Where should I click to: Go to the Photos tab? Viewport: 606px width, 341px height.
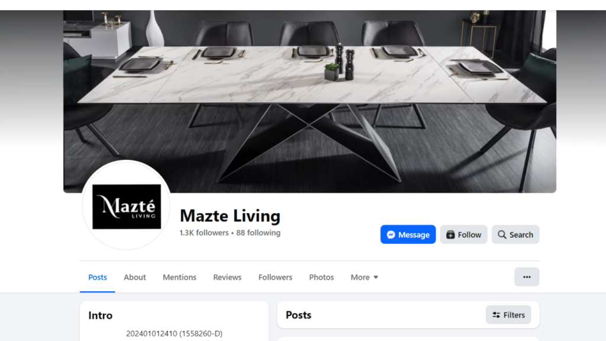[321, 277]
